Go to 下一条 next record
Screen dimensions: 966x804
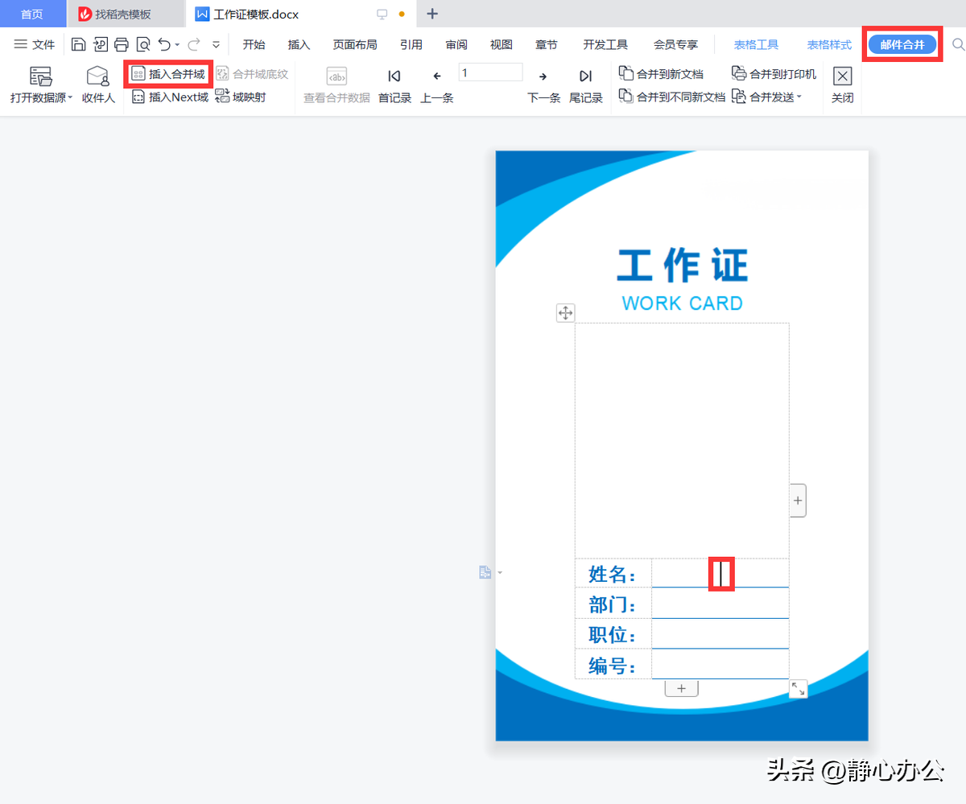543,86
